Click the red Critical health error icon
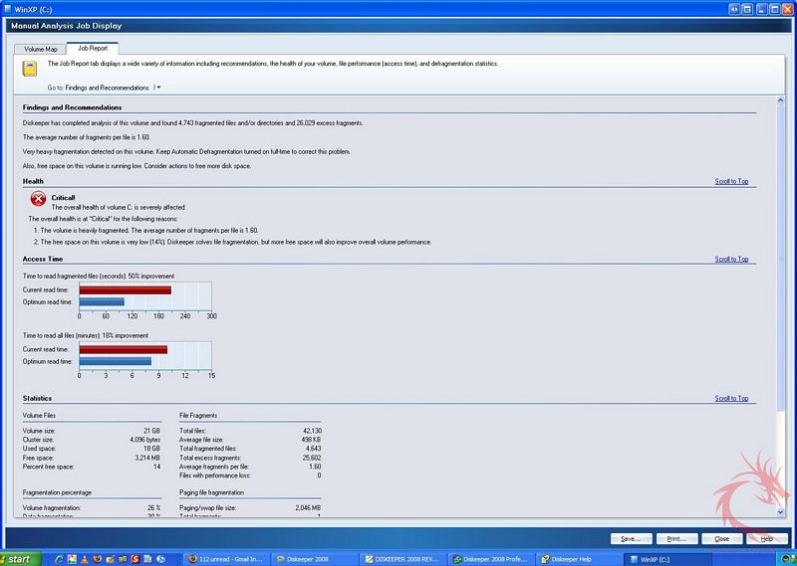Viewport: 797px width, 566px height. [x=39, y=199]
